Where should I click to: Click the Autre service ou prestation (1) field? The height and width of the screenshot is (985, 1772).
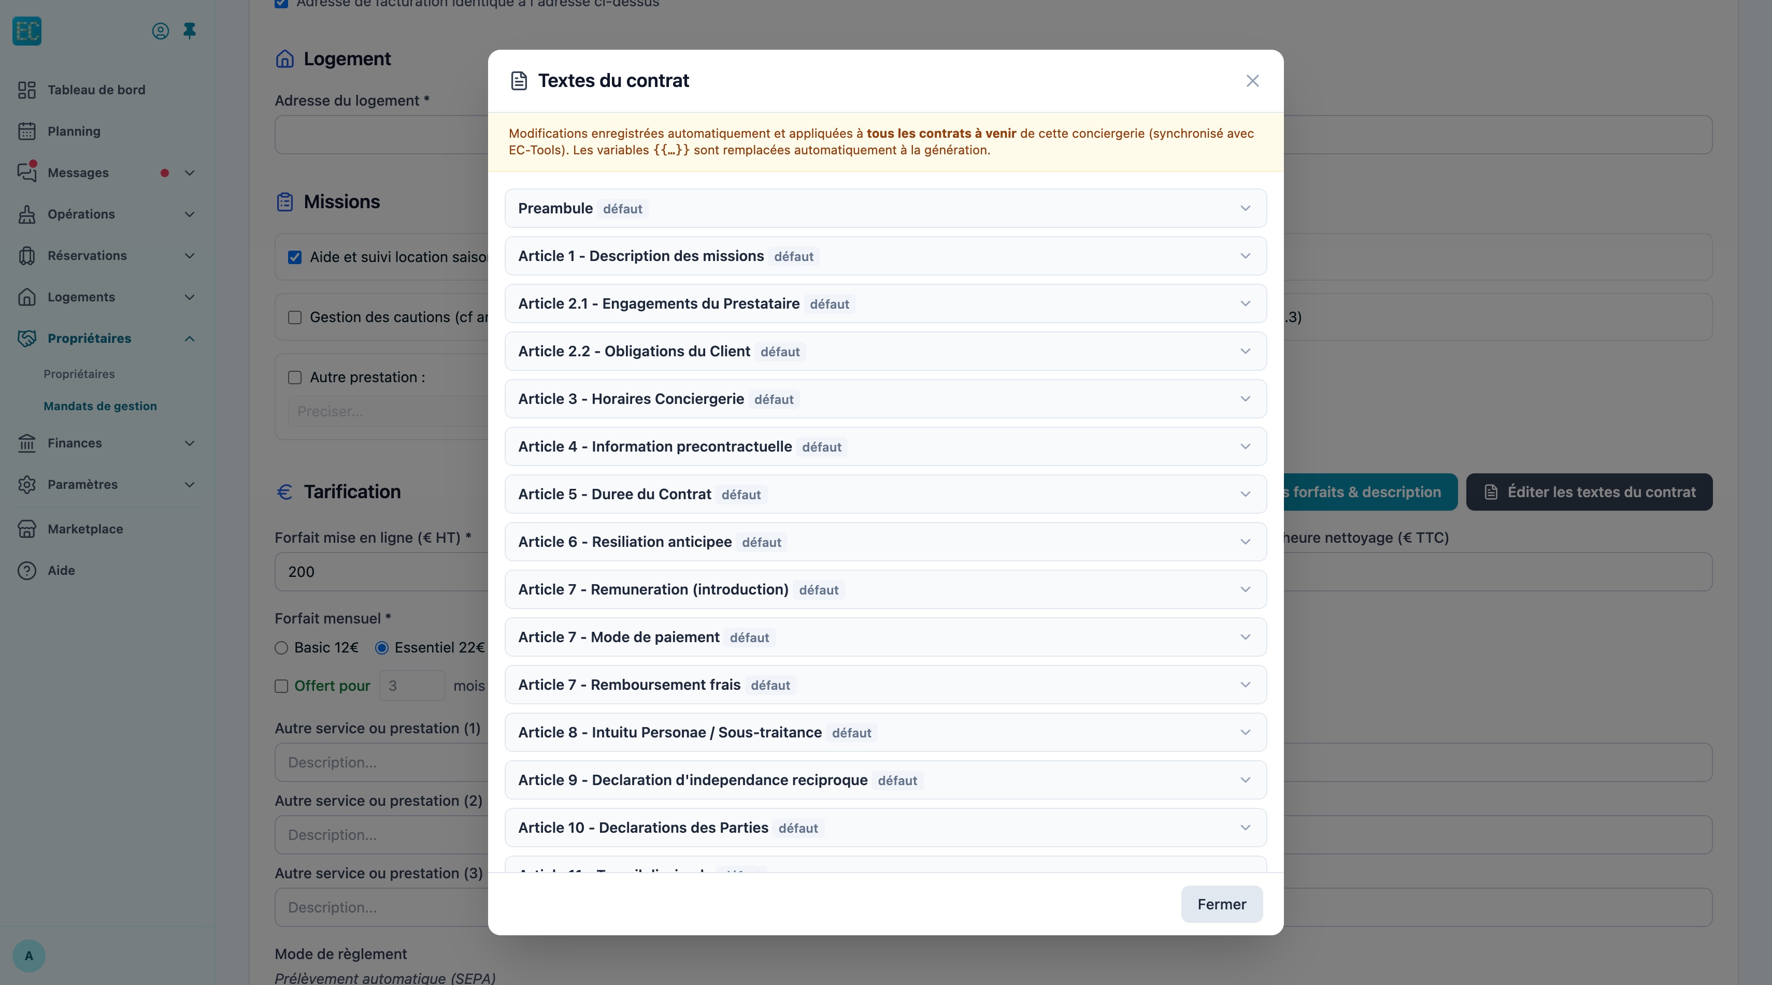(382, 763)
